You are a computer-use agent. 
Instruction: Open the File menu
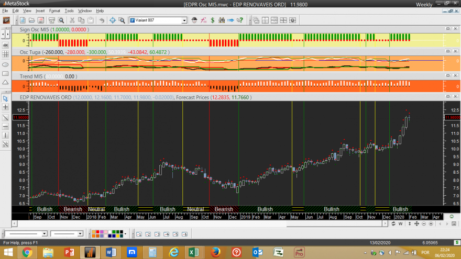click(5, 11)
